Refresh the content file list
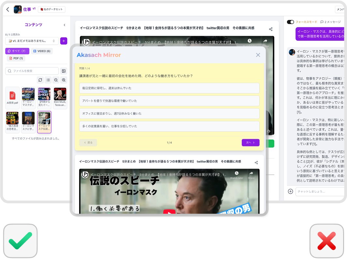347x260 pixels. coord(40,80)
